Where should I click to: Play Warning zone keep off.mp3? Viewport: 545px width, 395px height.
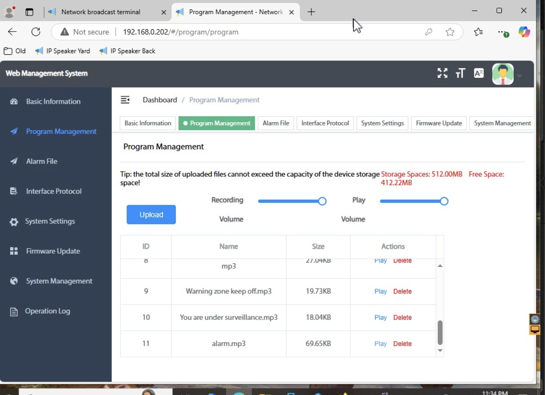point(380,291)
